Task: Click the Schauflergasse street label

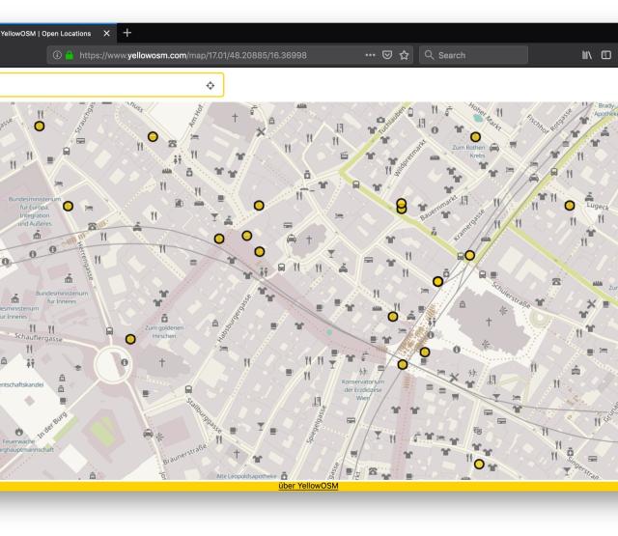Action: (x=39, y=337)
